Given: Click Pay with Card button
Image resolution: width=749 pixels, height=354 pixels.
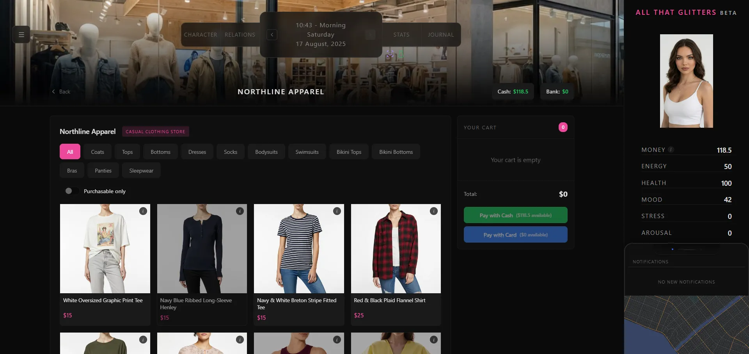Looking at the screenshot, I should (516, 235).
